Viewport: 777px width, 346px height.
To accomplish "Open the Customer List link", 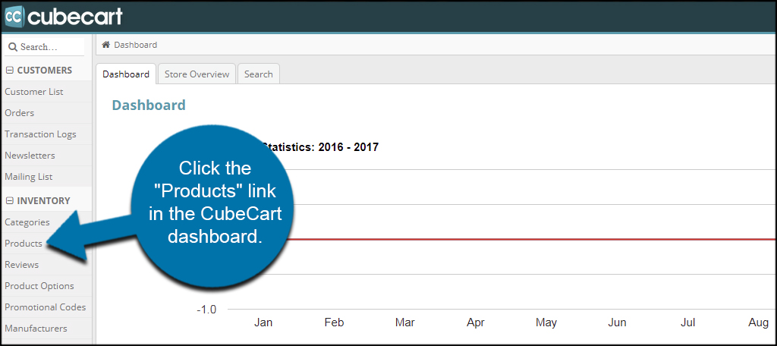I will pyautogui.click(x=34, y=92).
